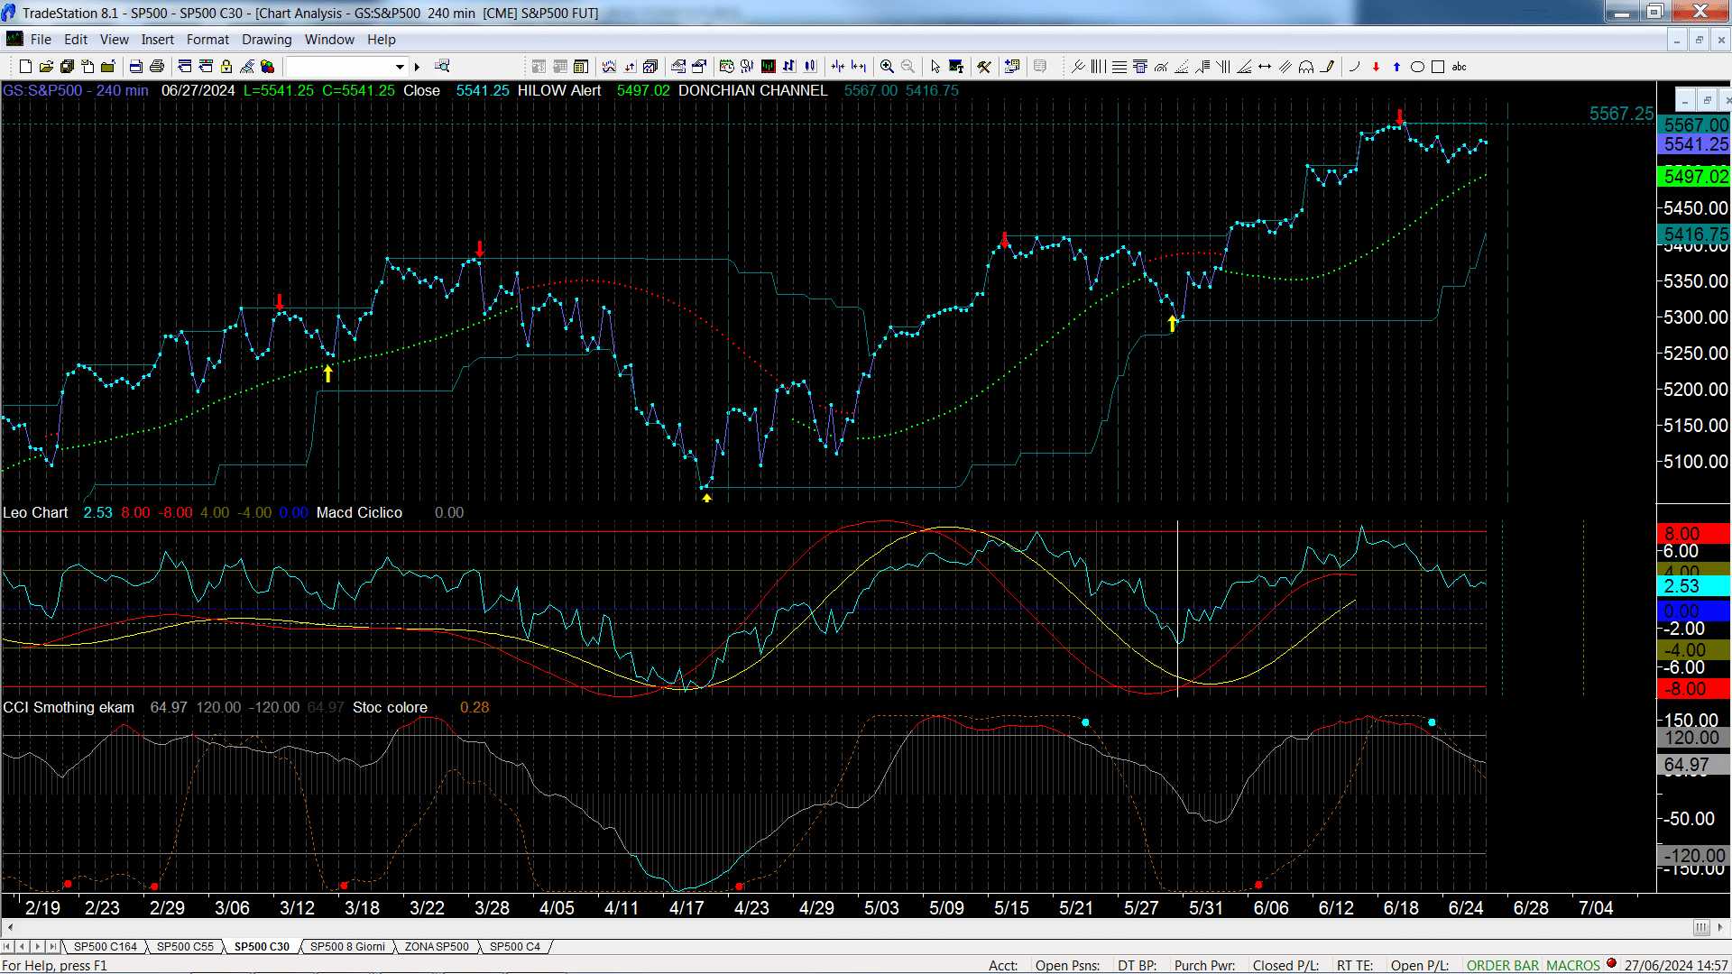This screenshot has width=1732, height=974.
Task: Click the printer icon in toolbar
Action: pos(156,67)
